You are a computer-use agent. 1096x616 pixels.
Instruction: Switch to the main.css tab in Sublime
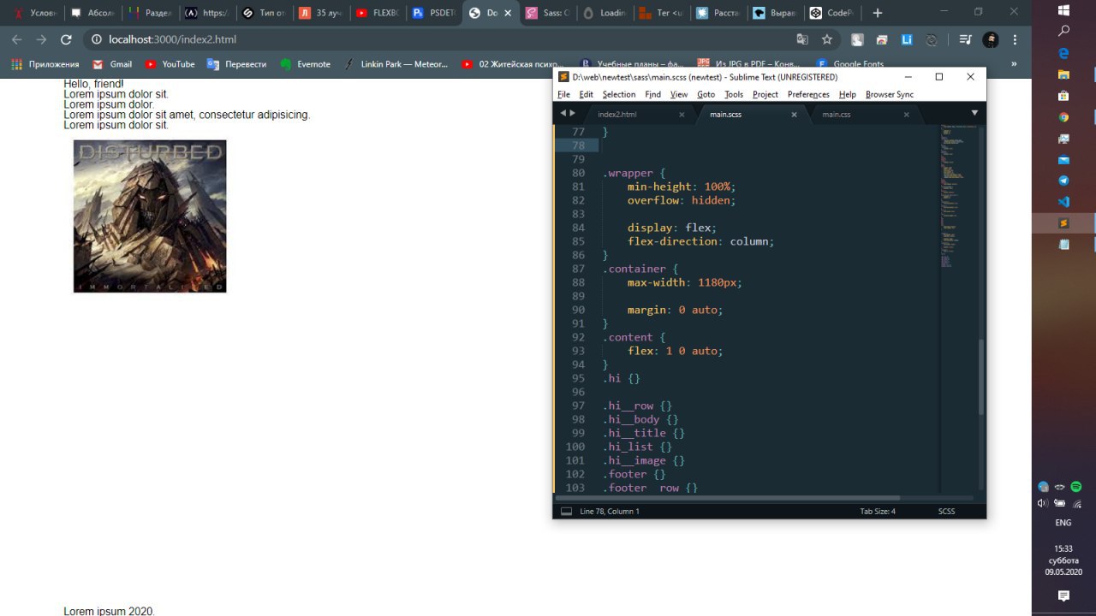tap(837, 114)
